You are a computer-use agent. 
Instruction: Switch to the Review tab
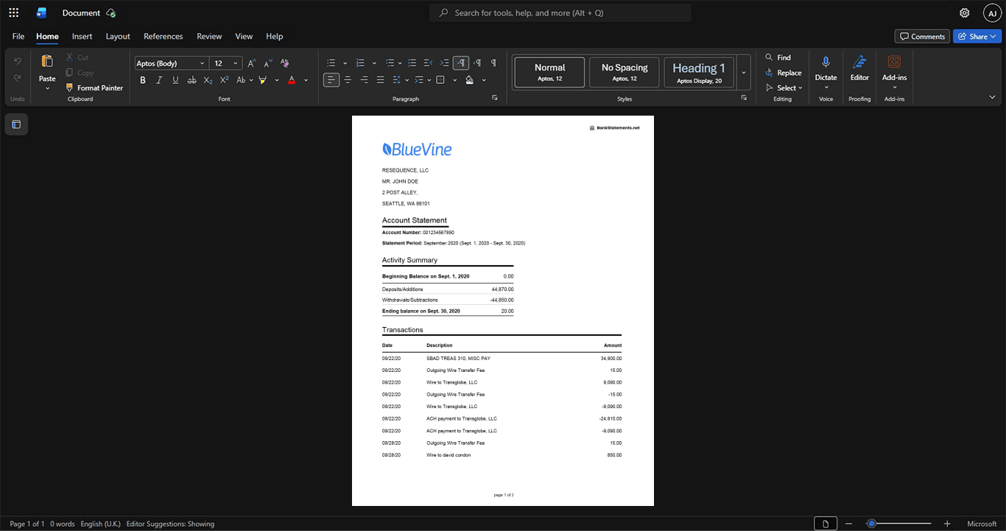point(209,36)
